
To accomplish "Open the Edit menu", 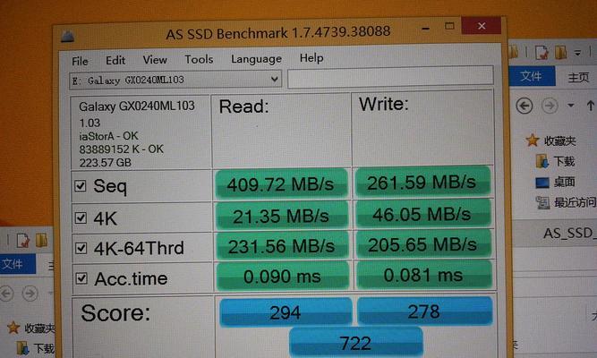I will click(115, 60).
